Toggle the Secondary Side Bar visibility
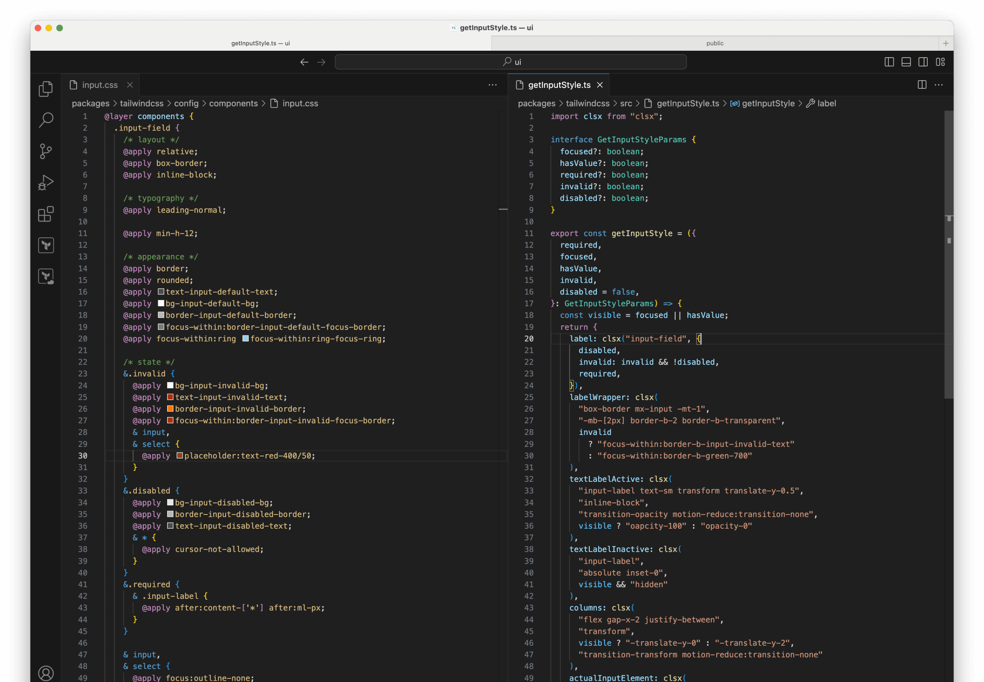 pyautogui.click(x=923, y=62)
